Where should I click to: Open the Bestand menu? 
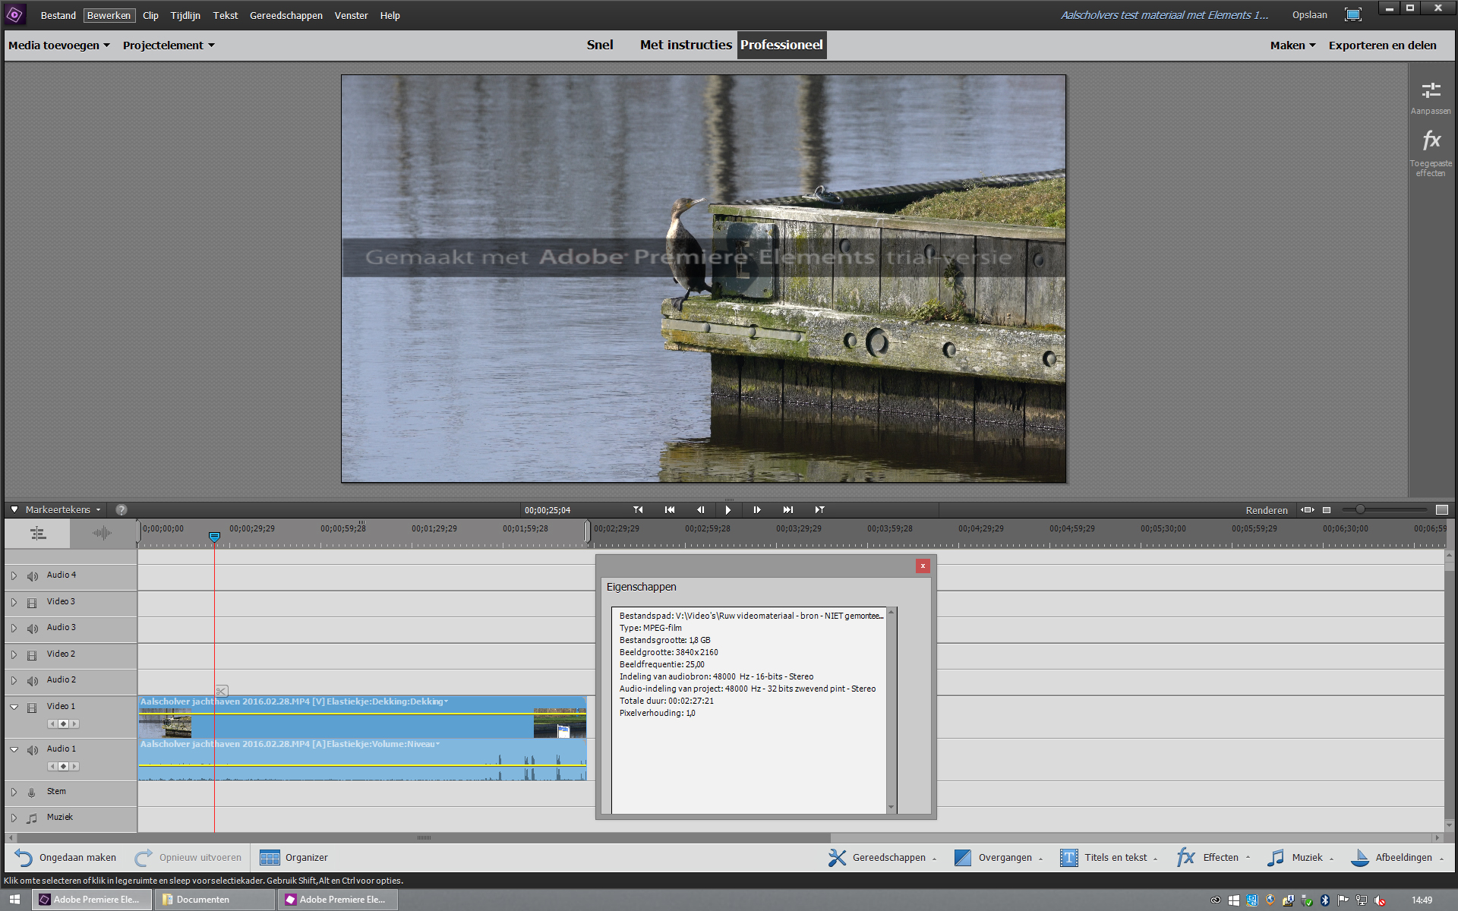coord(58,15)
